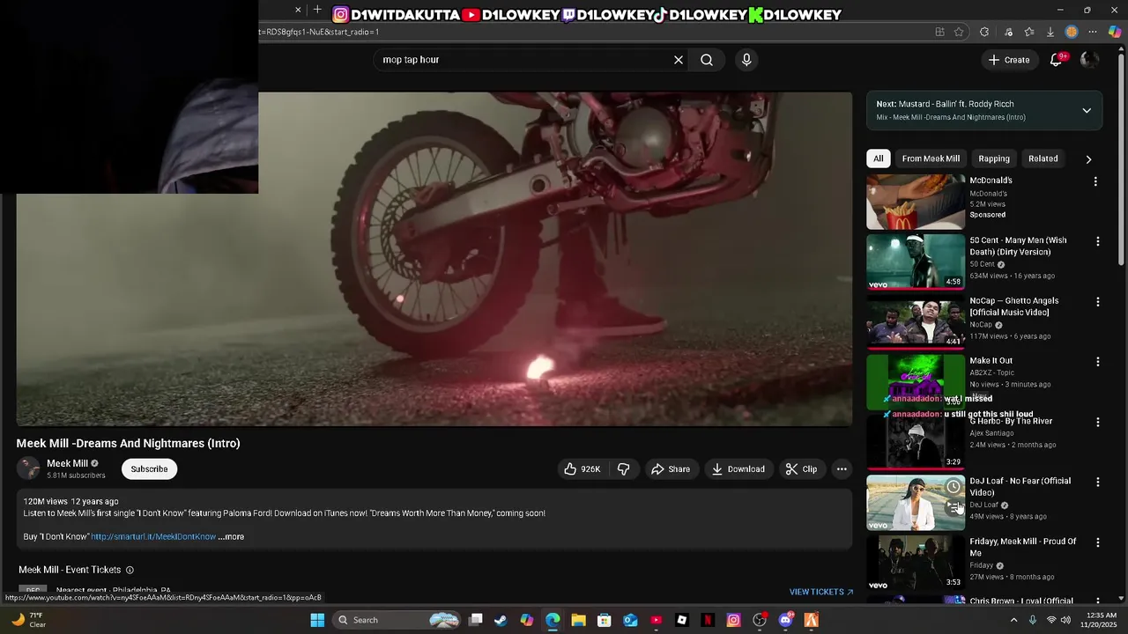This screenshot has height=634, width=1128.
Task: Open options menu for Fridayy Proud Of Me
Action: tap(1097, 542)
